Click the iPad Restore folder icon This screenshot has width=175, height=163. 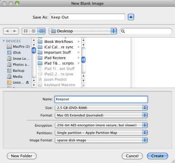click(40, 58)
